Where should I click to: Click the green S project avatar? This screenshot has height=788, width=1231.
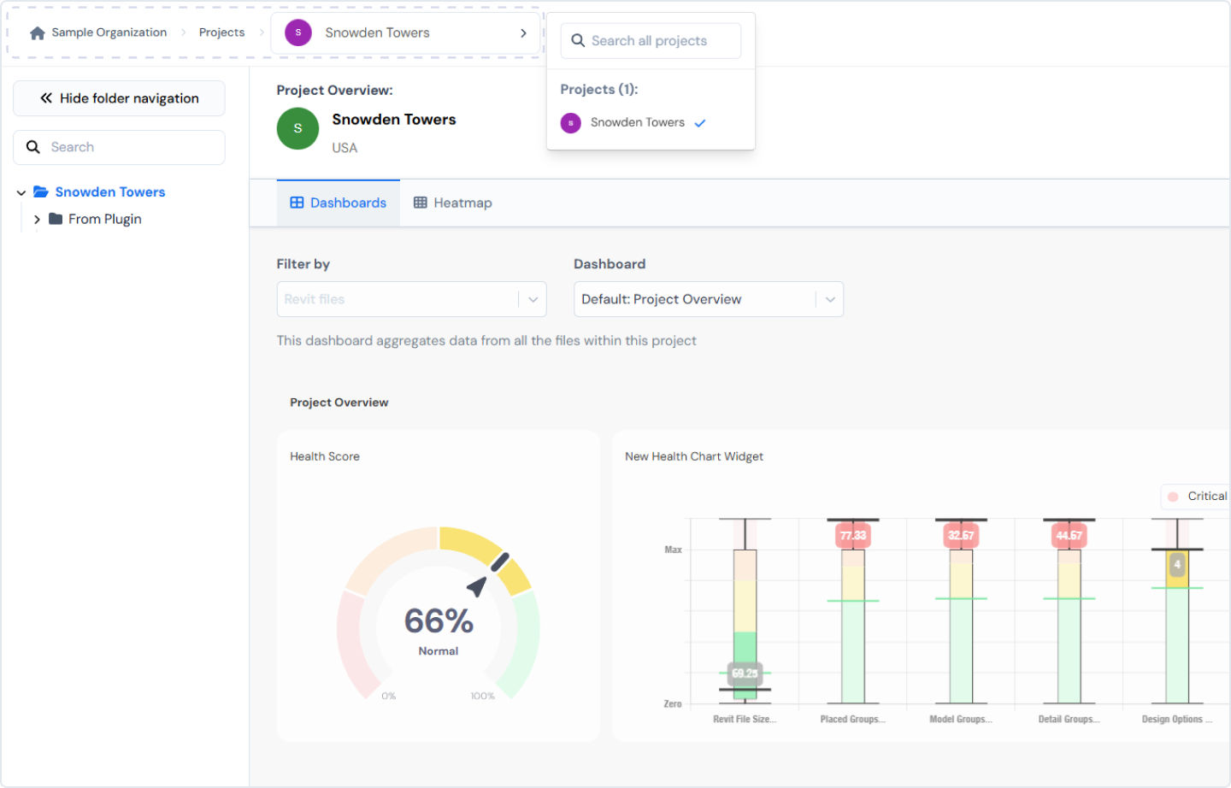297,128
